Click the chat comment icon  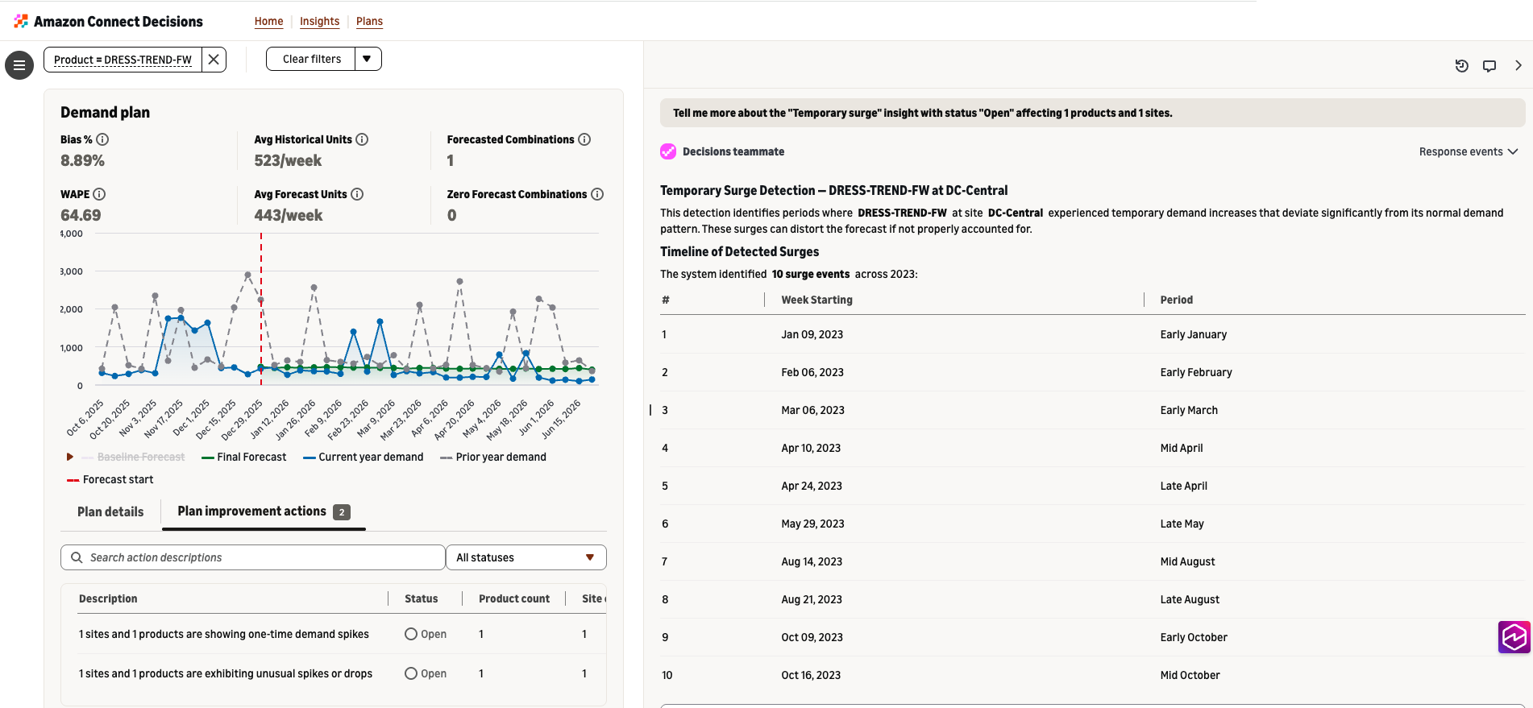[1489, 66]
